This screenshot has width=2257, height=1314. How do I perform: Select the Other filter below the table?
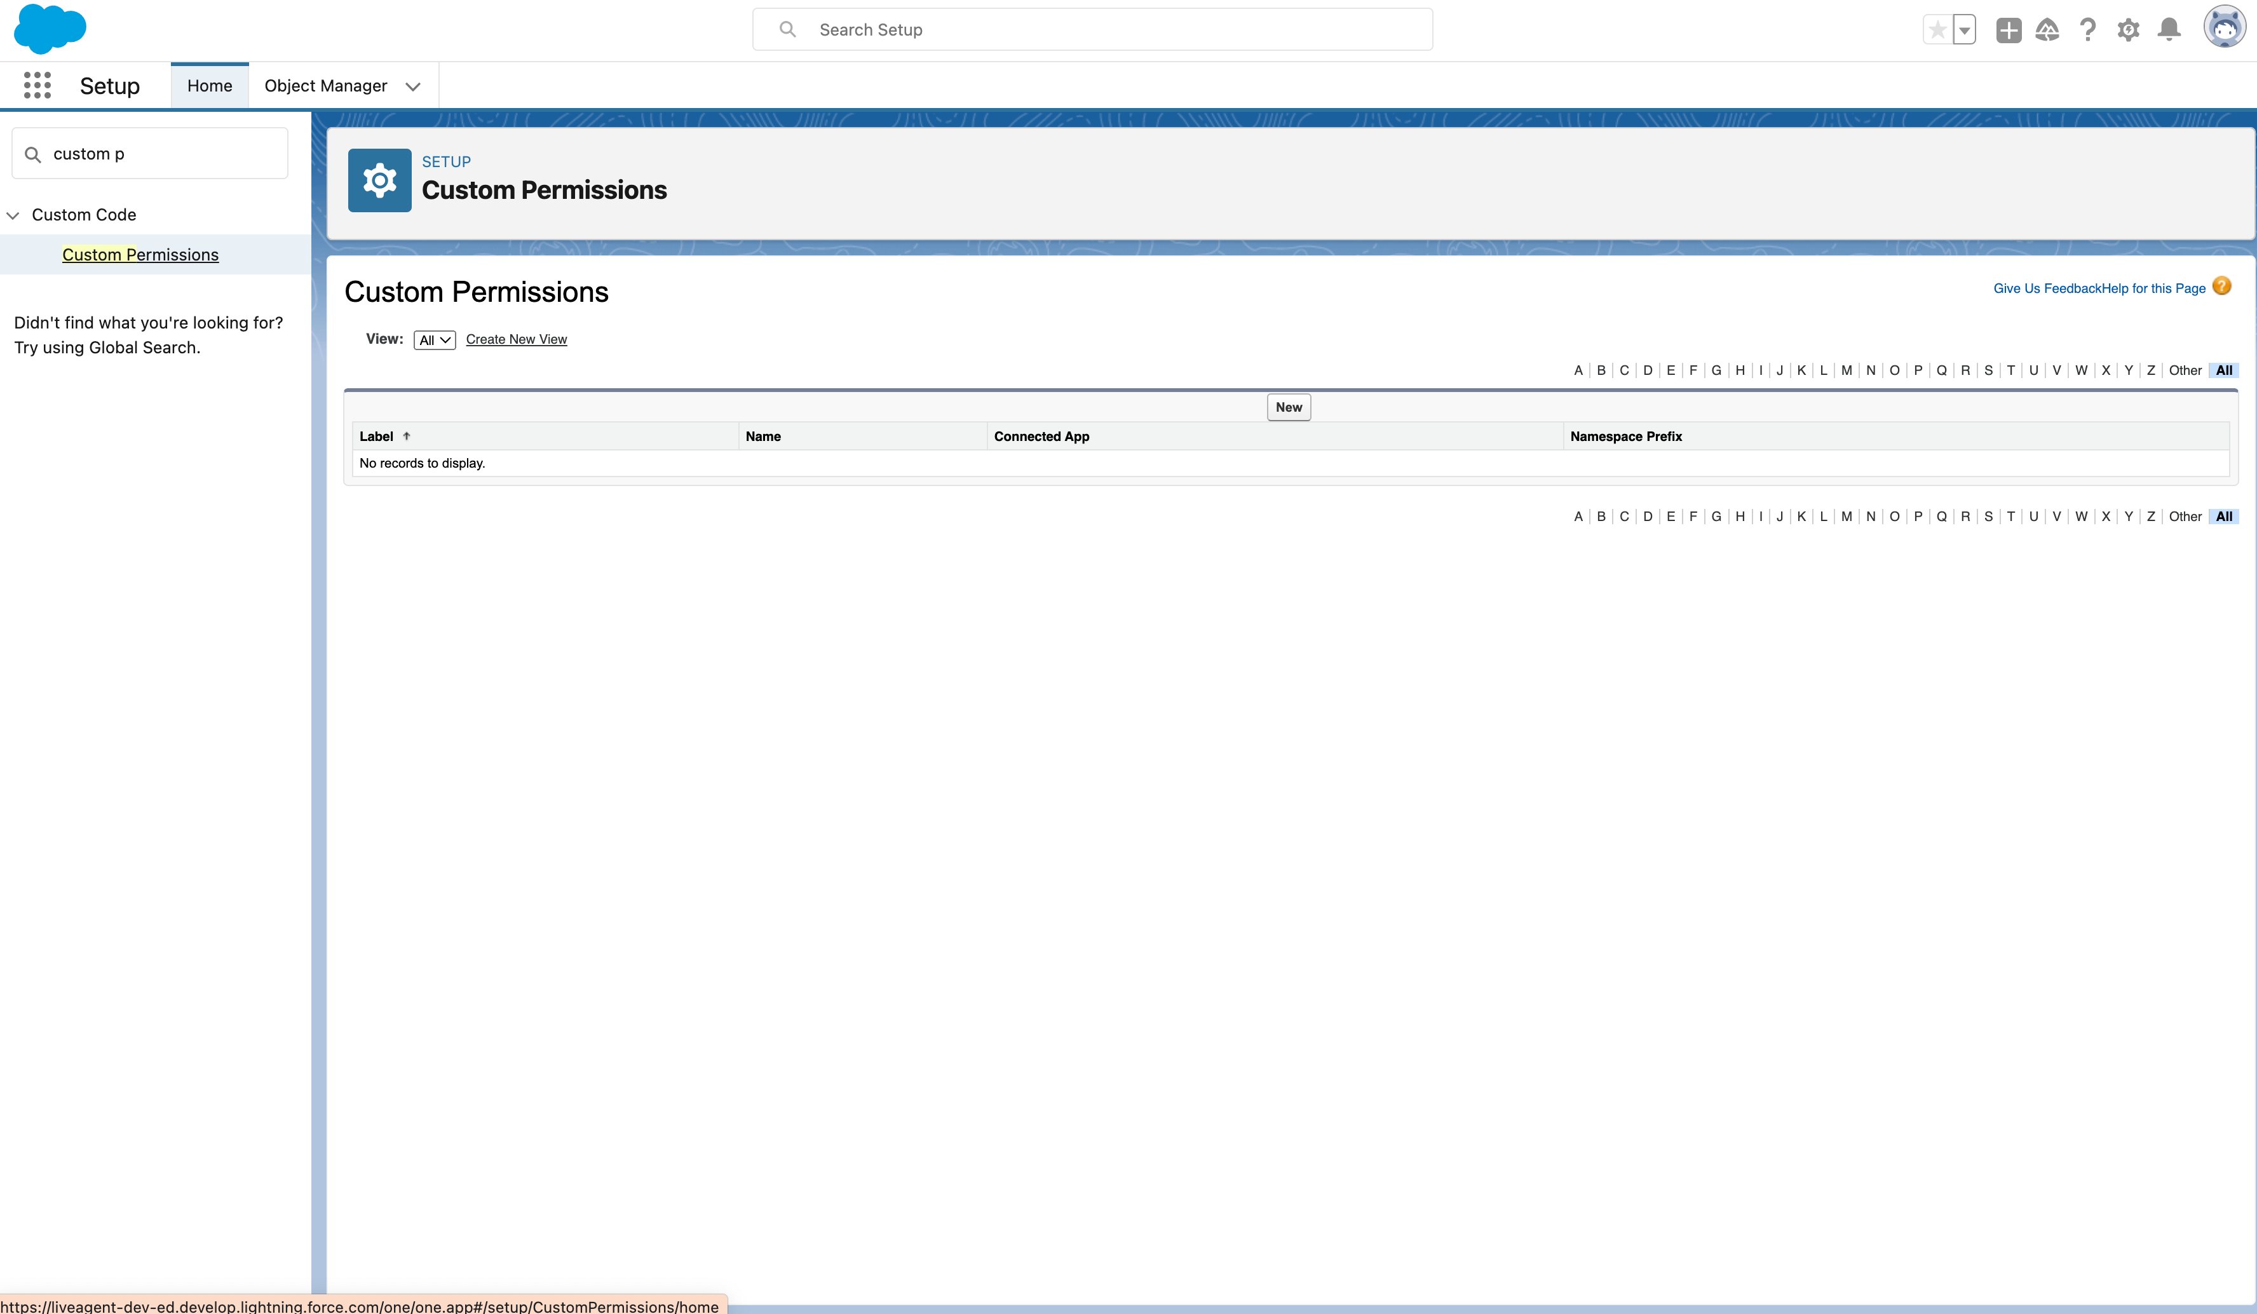(x=2185, y=516)
